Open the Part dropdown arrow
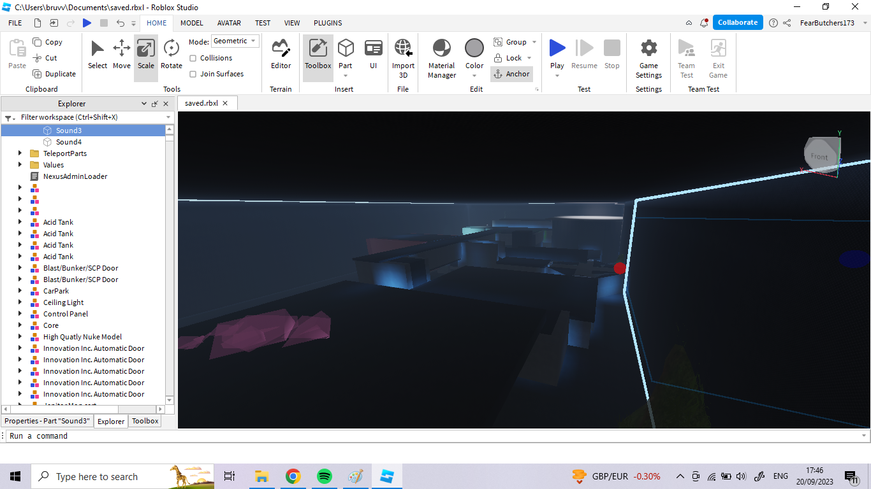 (346, 75)
